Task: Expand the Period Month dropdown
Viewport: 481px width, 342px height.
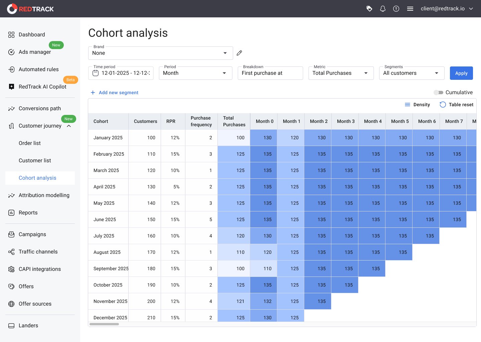Action: (x=195, y=73)
